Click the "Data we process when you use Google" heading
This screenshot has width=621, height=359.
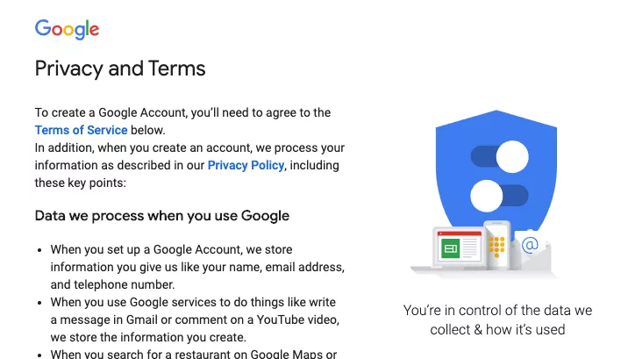pyautogui.click(x=161, y=216)
